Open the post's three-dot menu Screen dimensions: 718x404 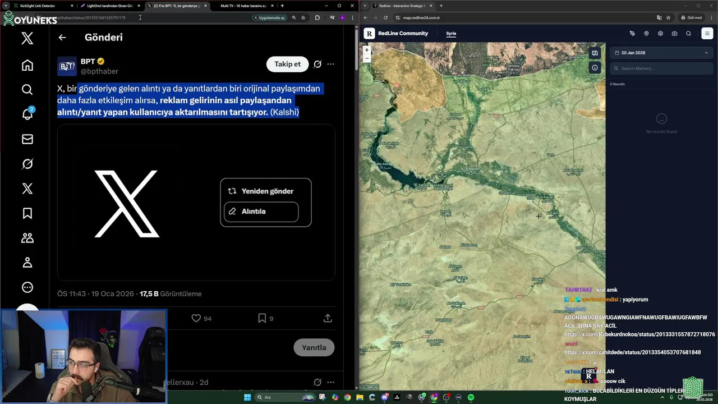[x=331, y=64]
